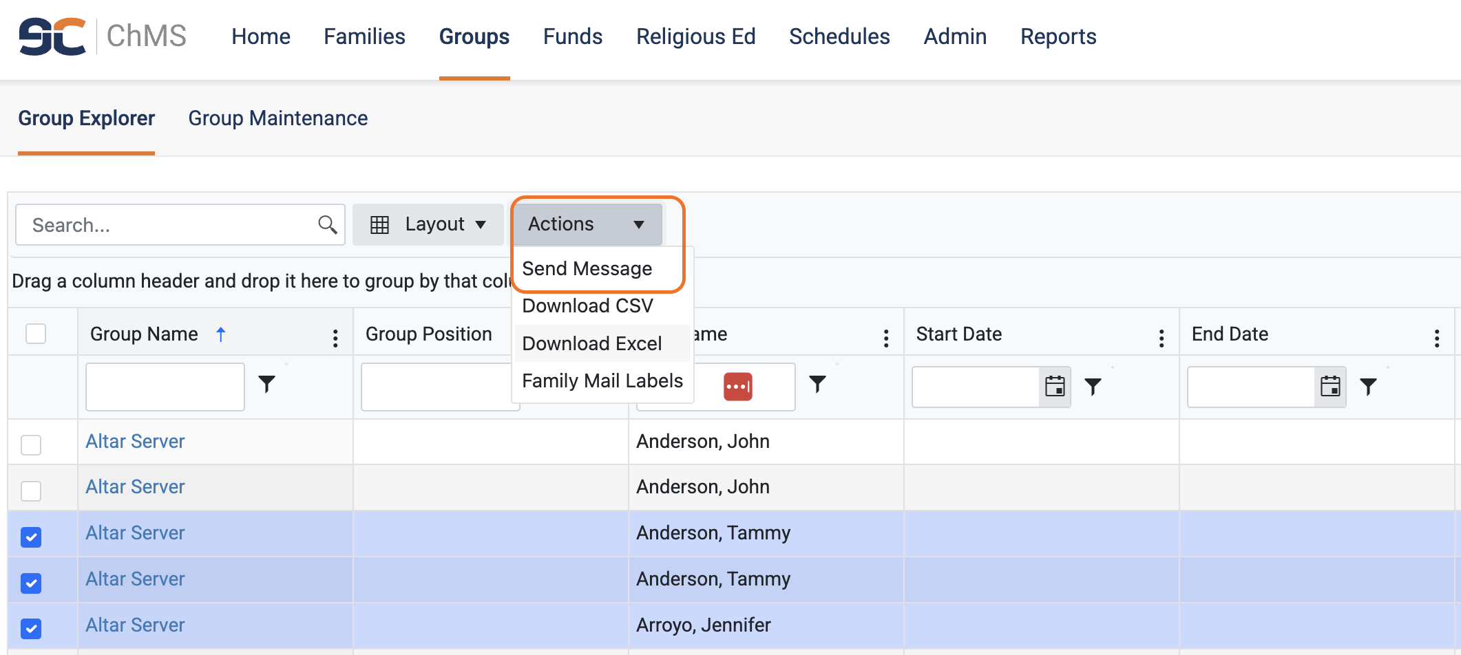Viewport: 1461px width, 655px height.
Task: Open the Reports navigation item
Action: [x=1058, y=36]
